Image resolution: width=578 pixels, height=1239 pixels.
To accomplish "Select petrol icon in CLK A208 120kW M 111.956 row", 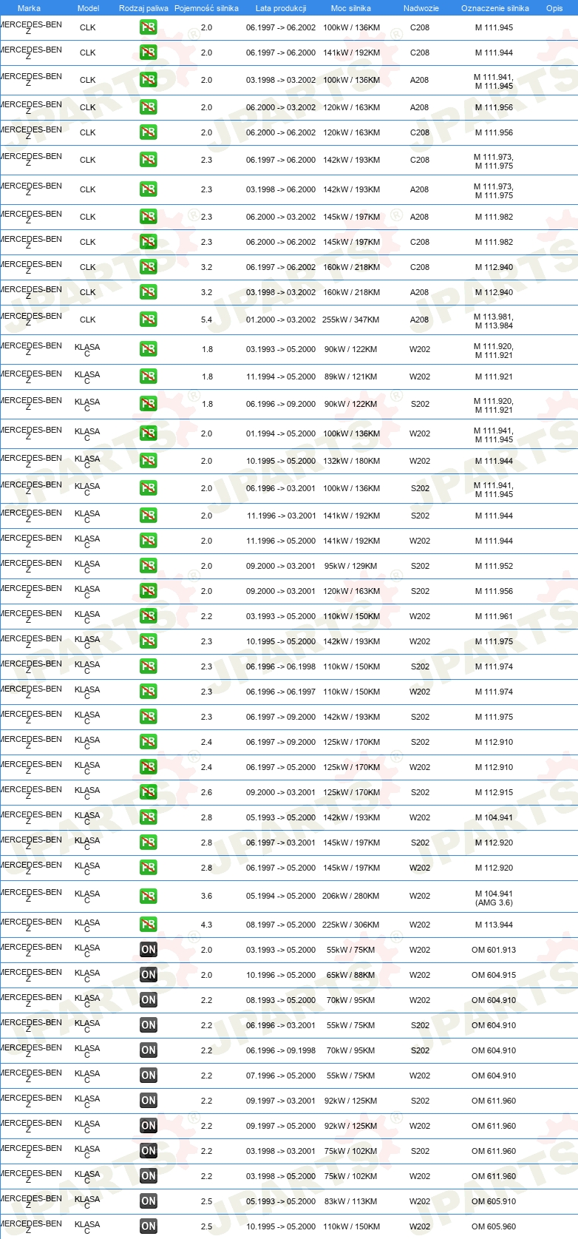I will [148, 108].
